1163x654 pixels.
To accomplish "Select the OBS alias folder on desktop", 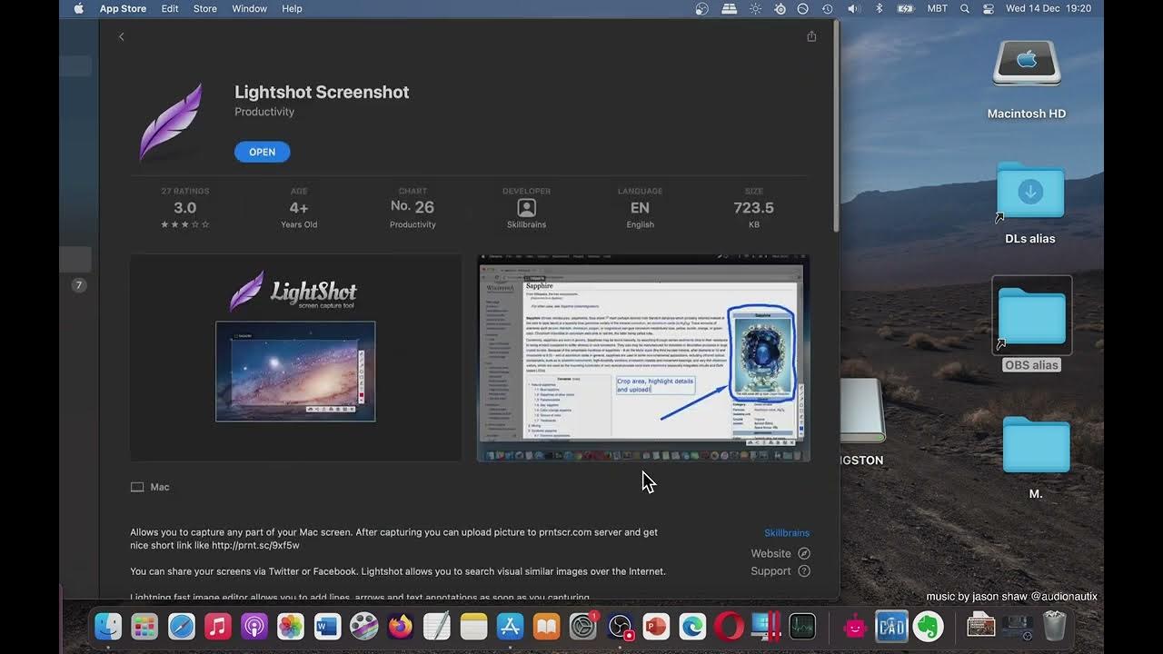I will pos(1032,325).
